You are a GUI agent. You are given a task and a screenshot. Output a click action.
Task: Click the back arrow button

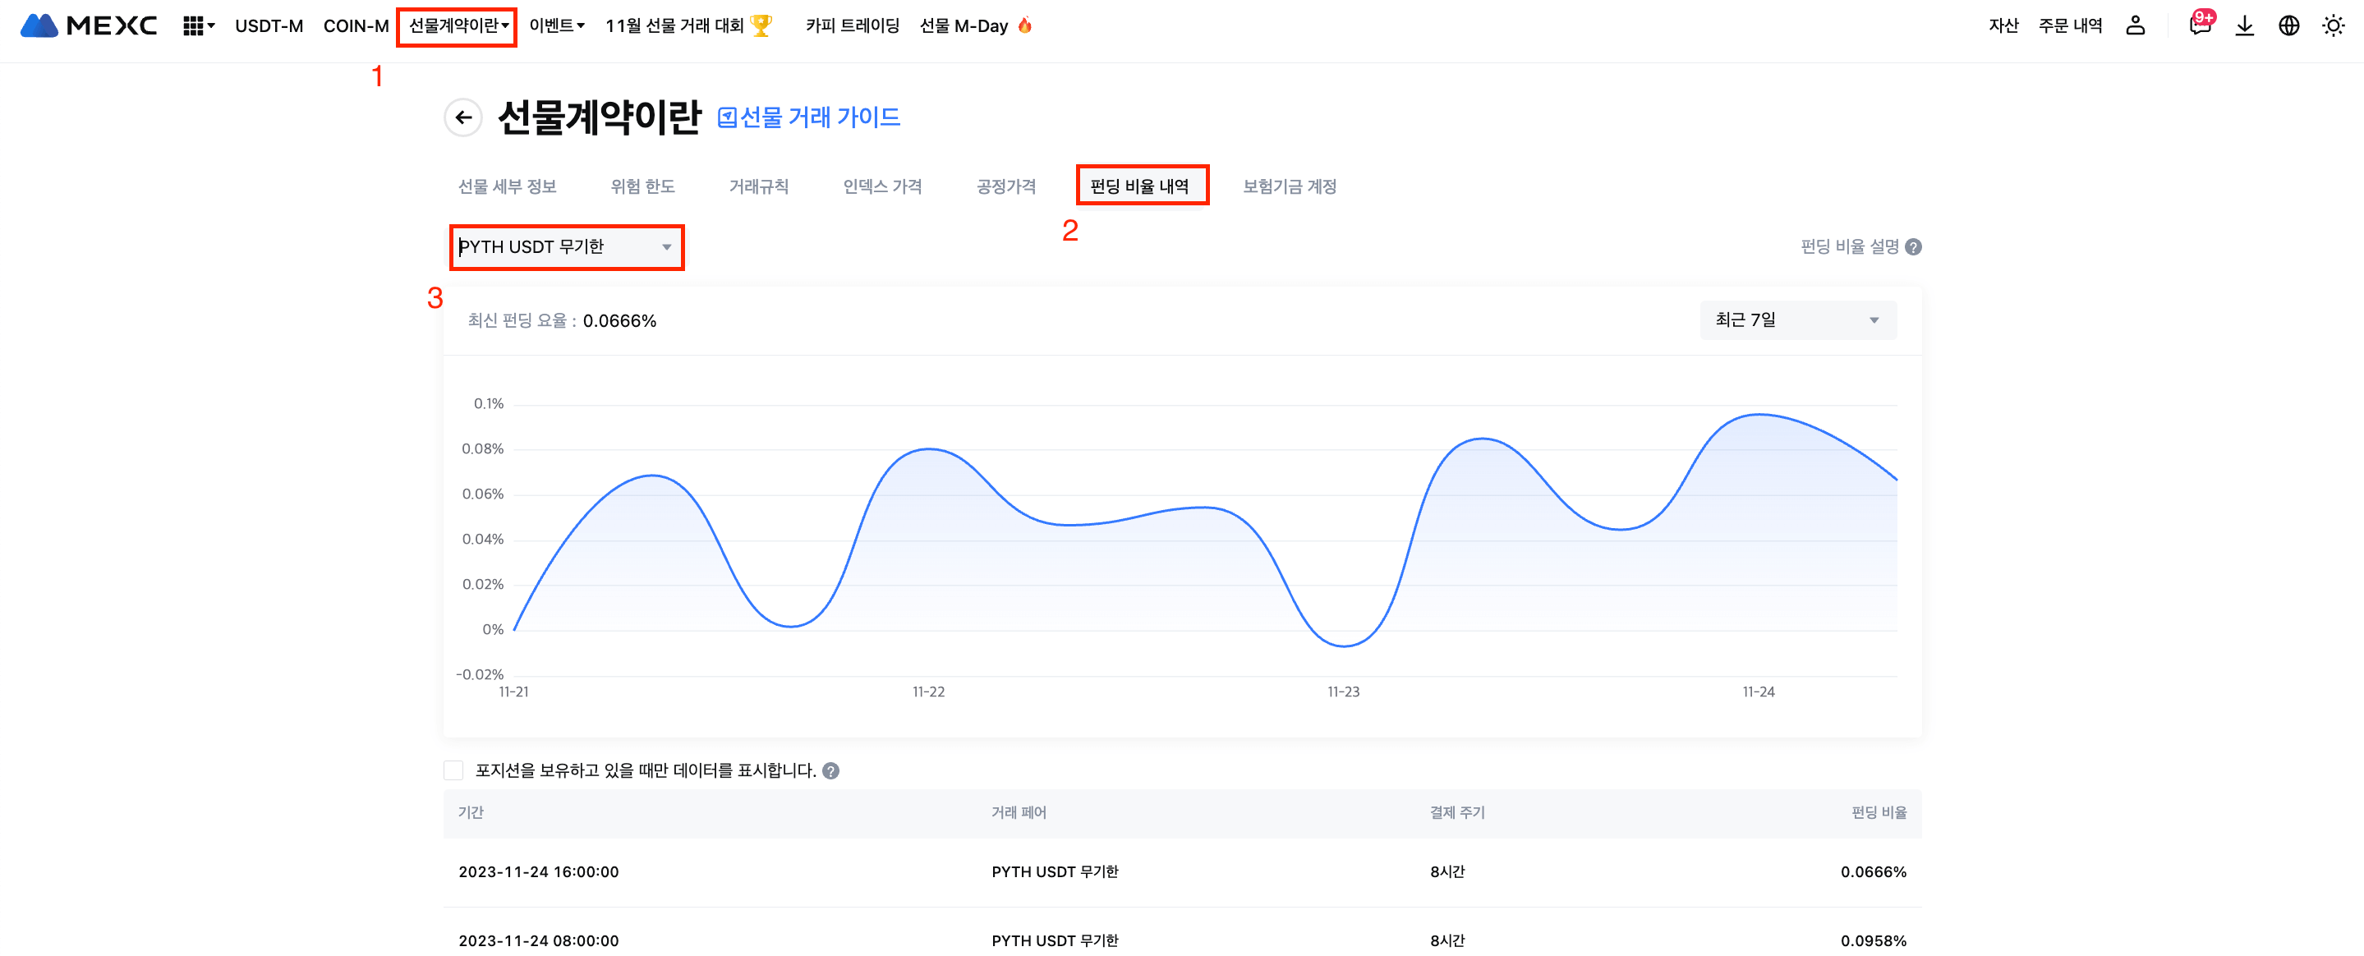coord(463,117)
